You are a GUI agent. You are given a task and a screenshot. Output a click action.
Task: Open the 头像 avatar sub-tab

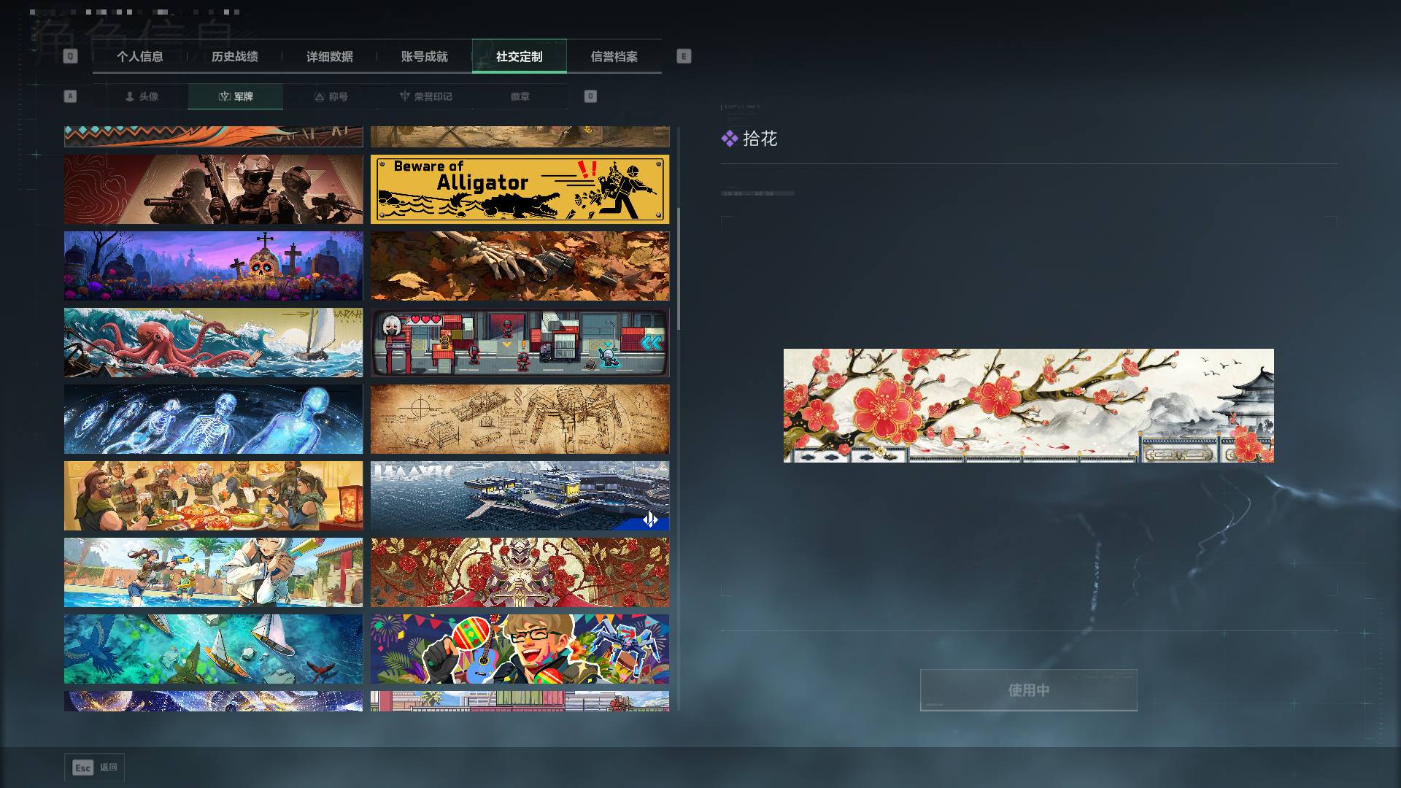point(141,96)
